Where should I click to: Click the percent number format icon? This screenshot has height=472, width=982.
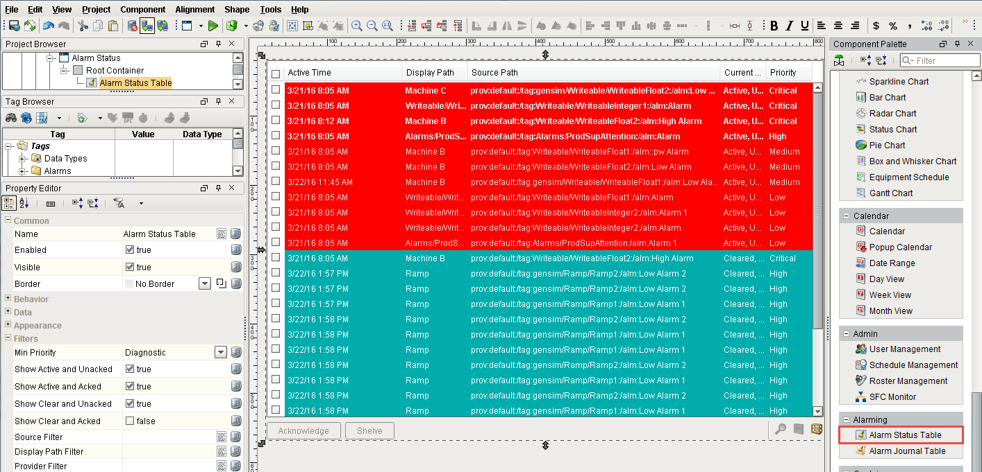pyautogui.click(x=892, y=26)
